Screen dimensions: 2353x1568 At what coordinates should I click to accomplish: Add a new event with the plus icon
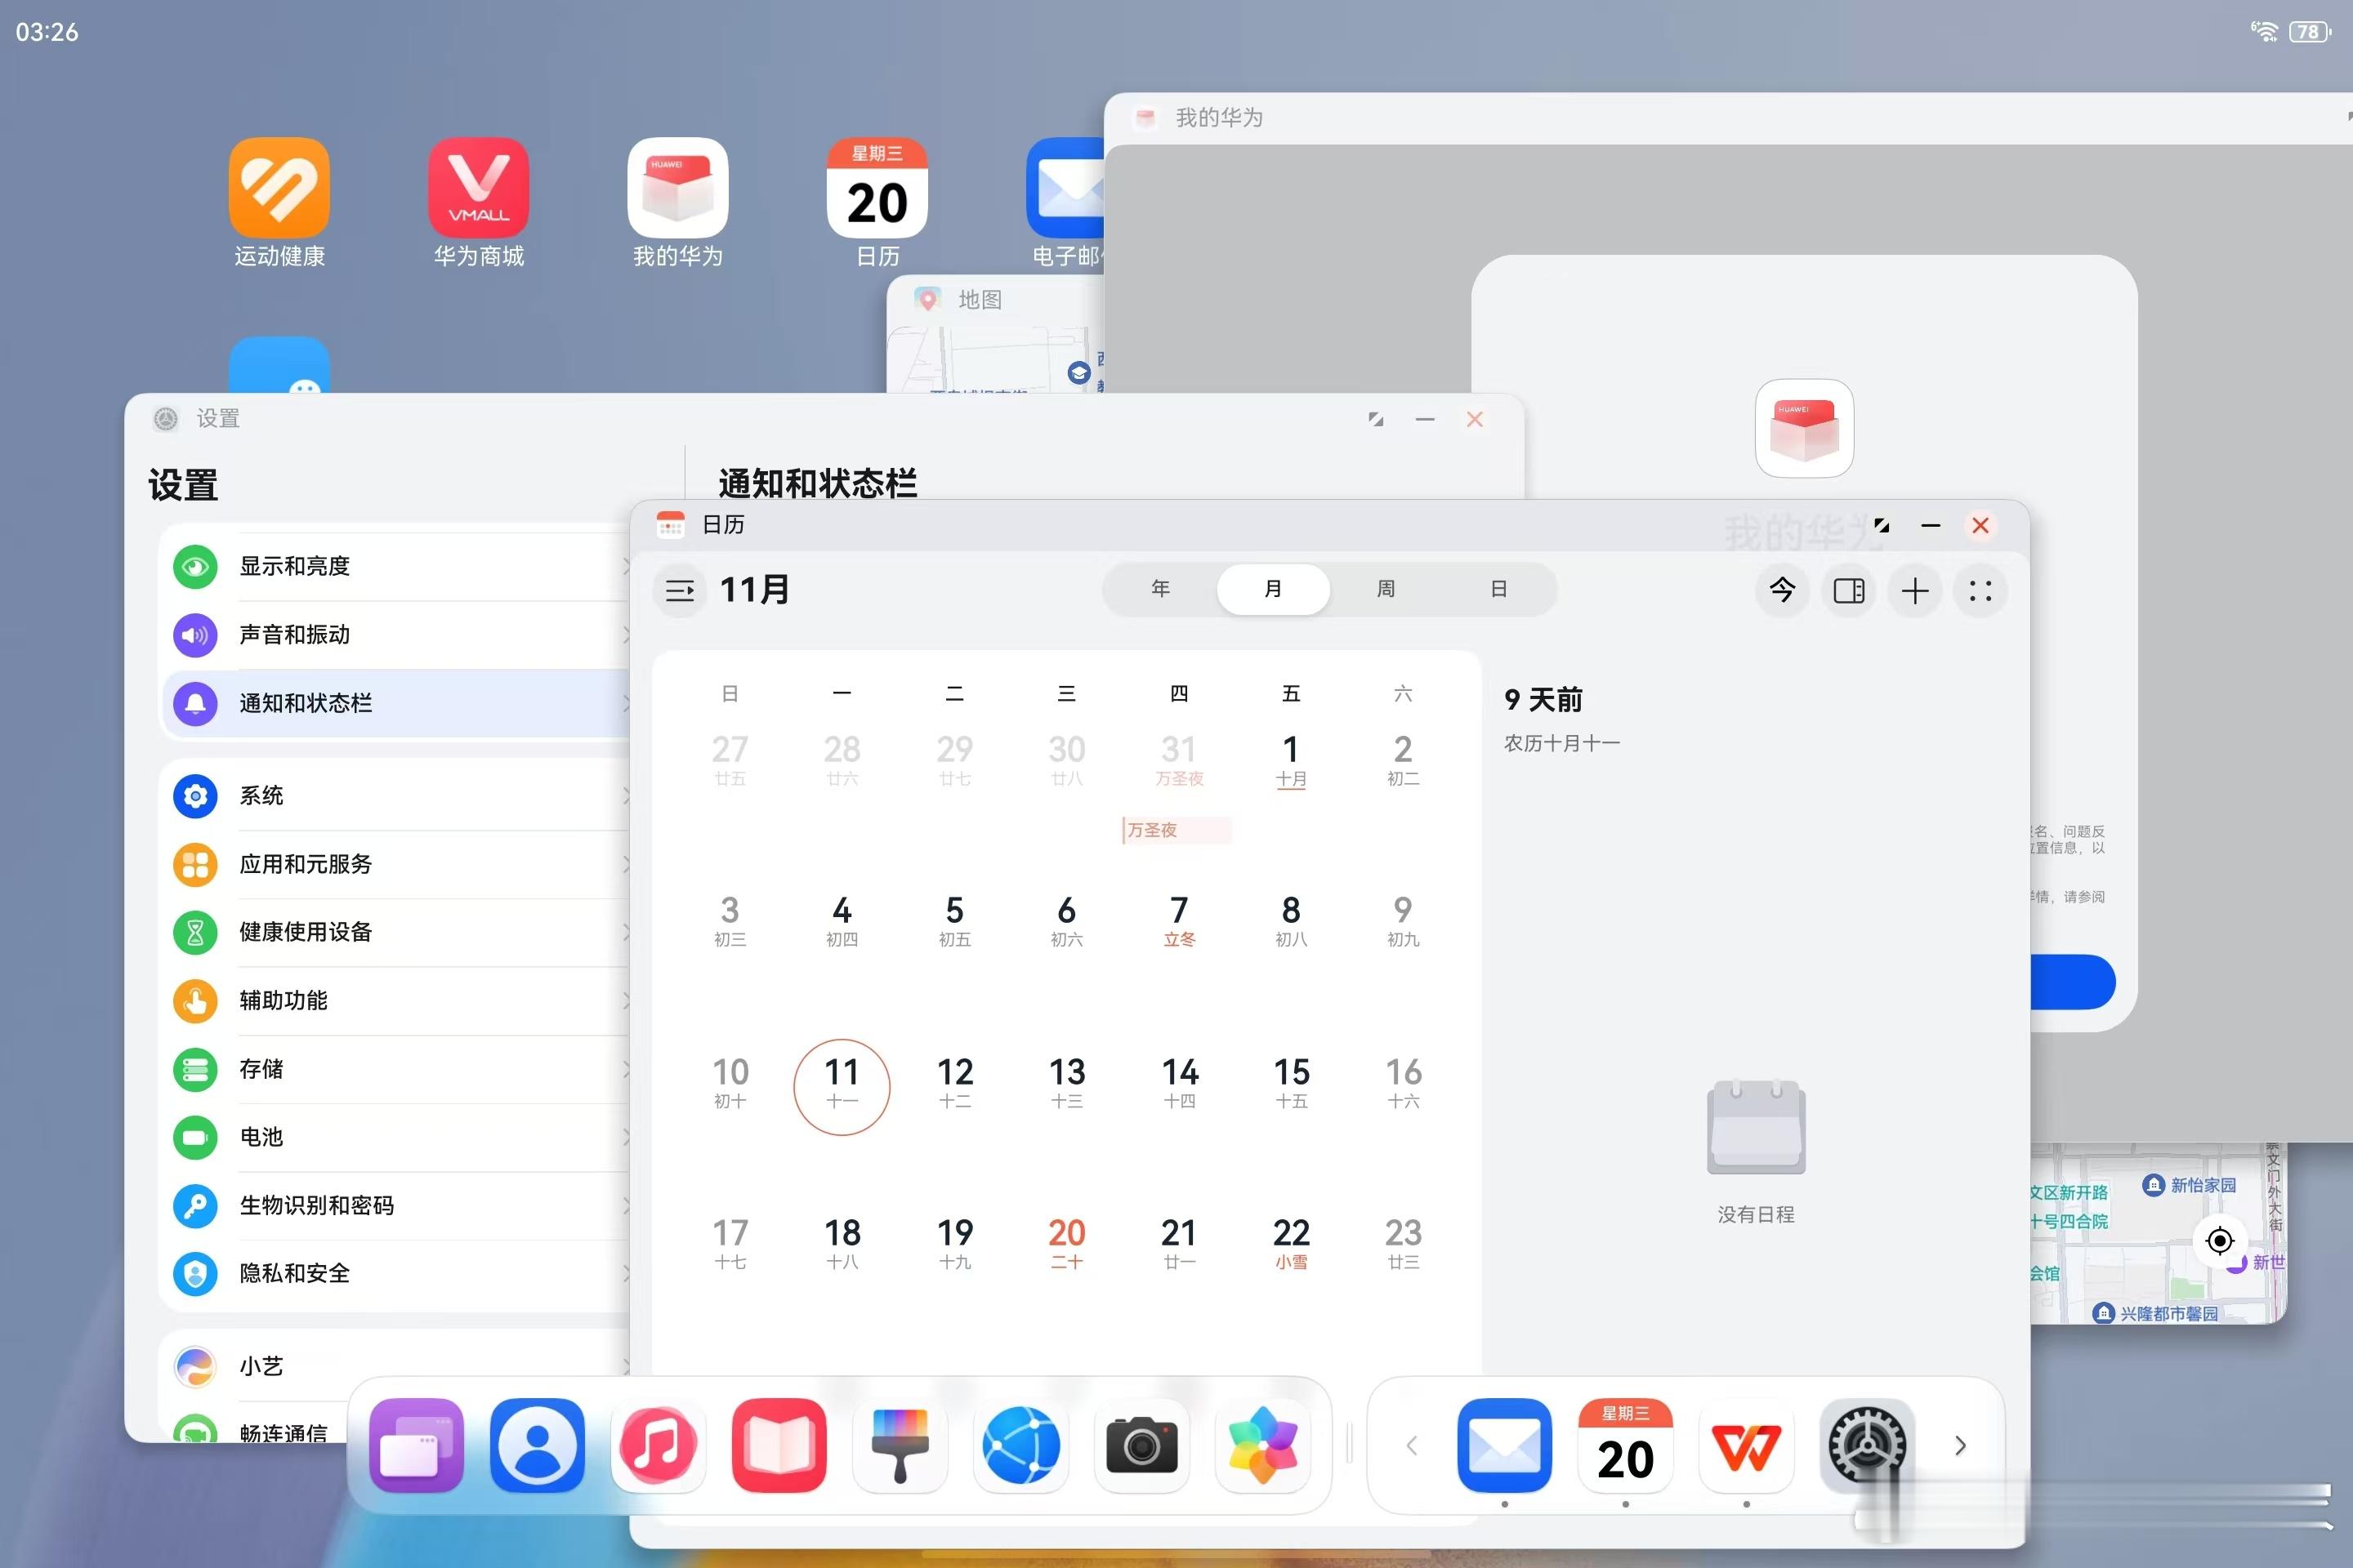1915,590
